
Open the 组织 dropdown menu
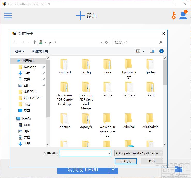(x=19, y=51)
